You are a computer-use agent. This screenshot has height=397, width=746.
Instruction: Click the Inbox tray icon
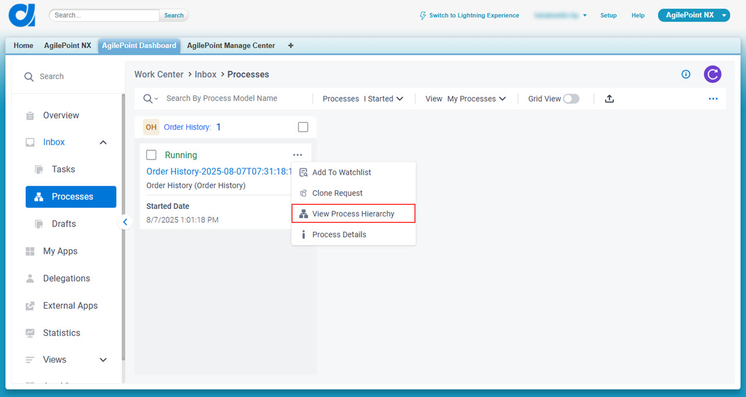(30, 142)
